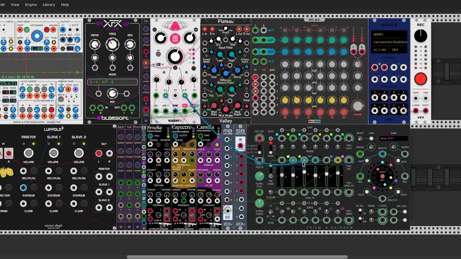Click the varispeed knob on Simpliciter

37,36
